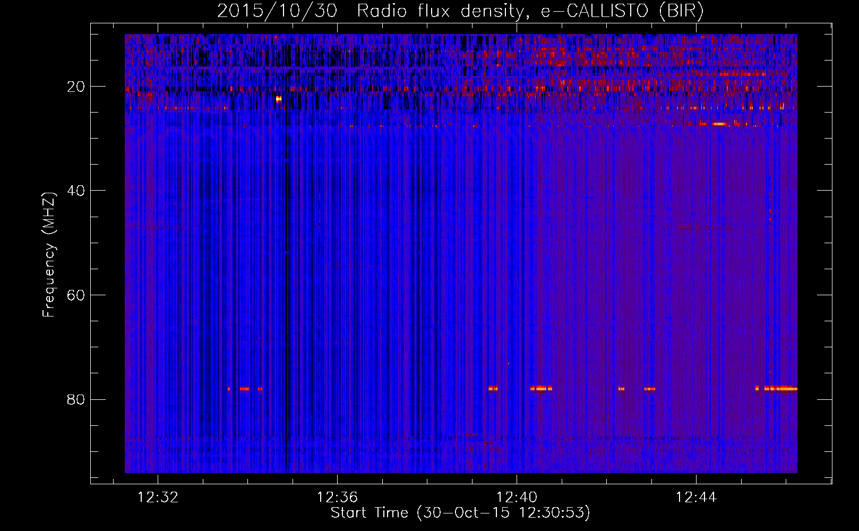The height and width of the screenshot is (531, 859).
Task: Click the 20 MHz frequency tick label
Action: (x=76, y=87)
